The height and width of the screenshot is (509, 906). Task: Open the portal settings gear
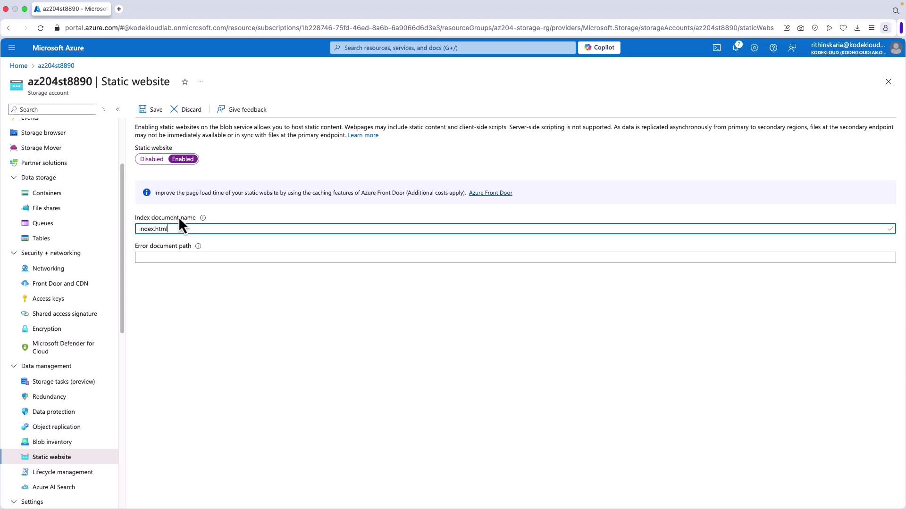754,48
